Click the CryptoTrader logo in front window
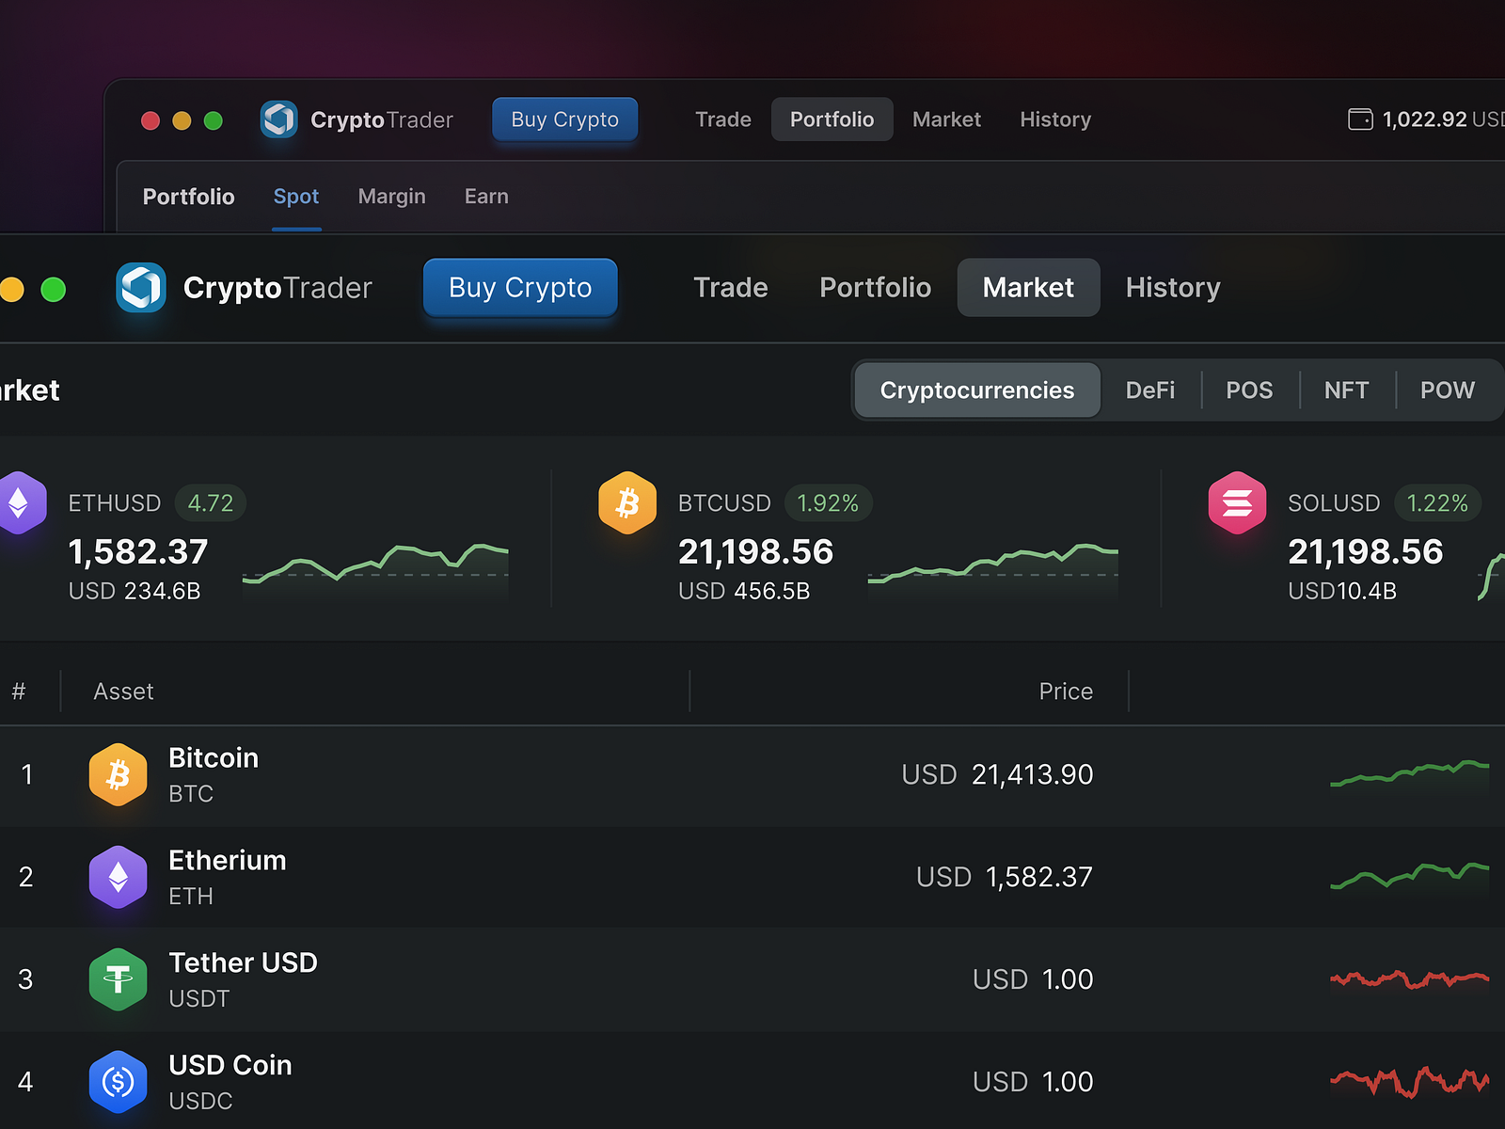Image resolution: width=1505 pixels, height=1129 pixels. pos(141,287)
